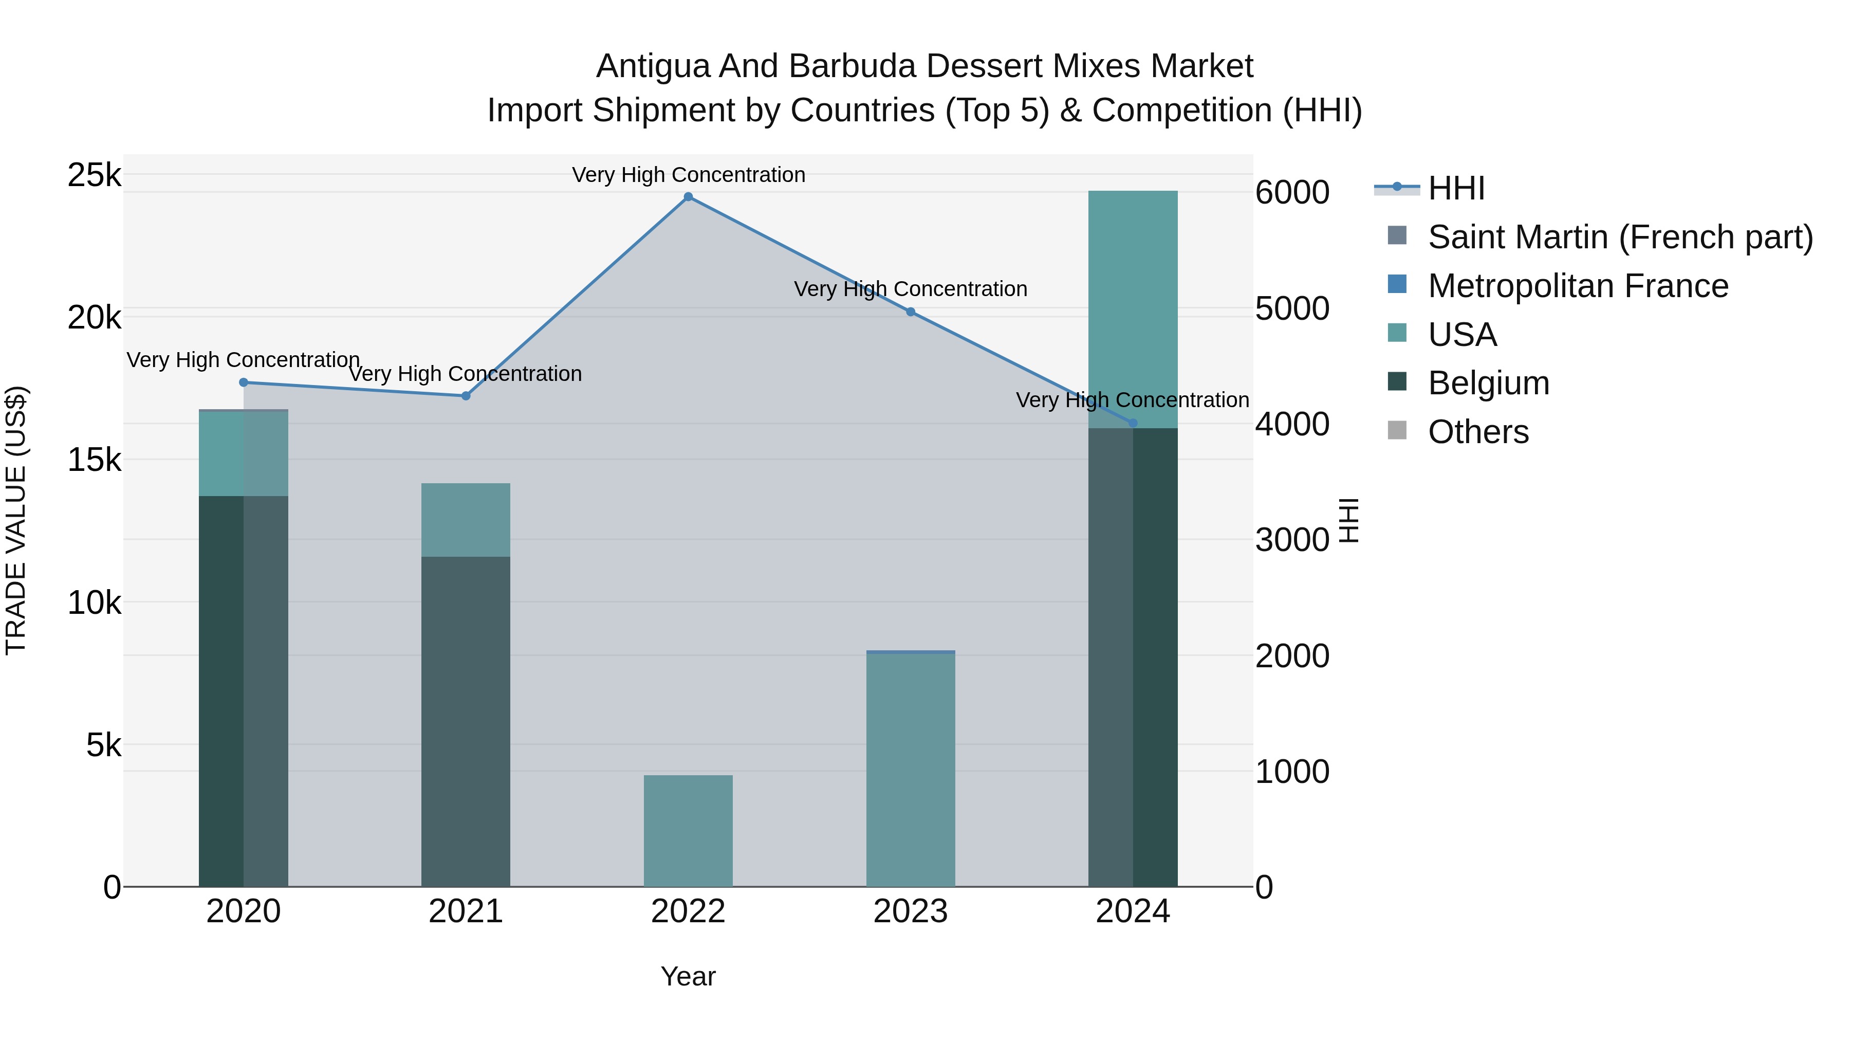
Task: Click the 2024 USA bar segment
Action: coord(1133,309)
